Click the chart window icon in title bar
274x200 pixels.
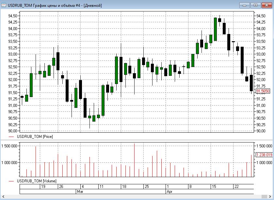(4, 5)
